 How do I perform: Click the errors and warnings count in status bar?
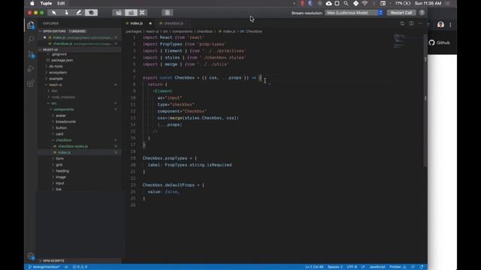tap(80, 267)
